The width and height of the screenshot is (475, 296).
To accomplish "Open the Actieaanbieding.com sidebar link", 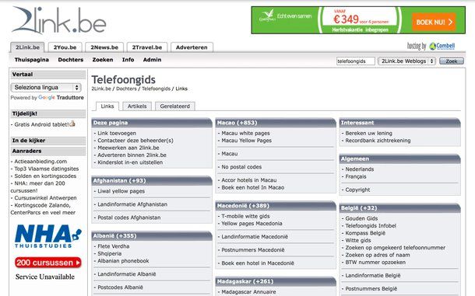I will coord(40,162).
